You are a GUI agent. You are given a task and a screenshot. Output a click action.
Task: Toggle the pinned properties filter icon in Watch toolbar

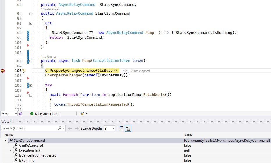click(121, 128)
